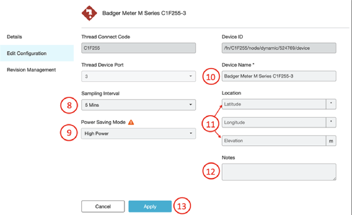Viewport: 352px width, 215px height.
Task: Click inside the Notes text area
Action: tap(279, 172)
